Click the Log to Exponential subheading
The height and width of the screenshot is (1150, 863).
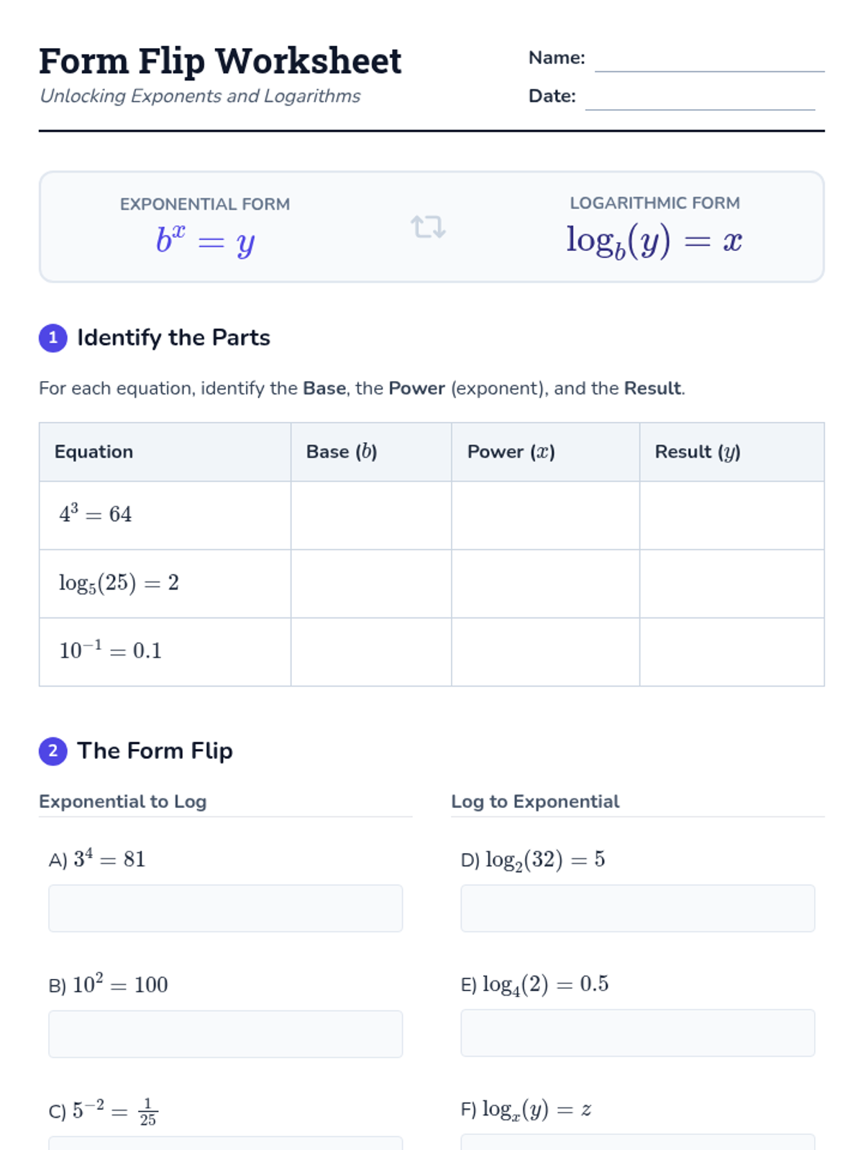[x=535, y=801]
